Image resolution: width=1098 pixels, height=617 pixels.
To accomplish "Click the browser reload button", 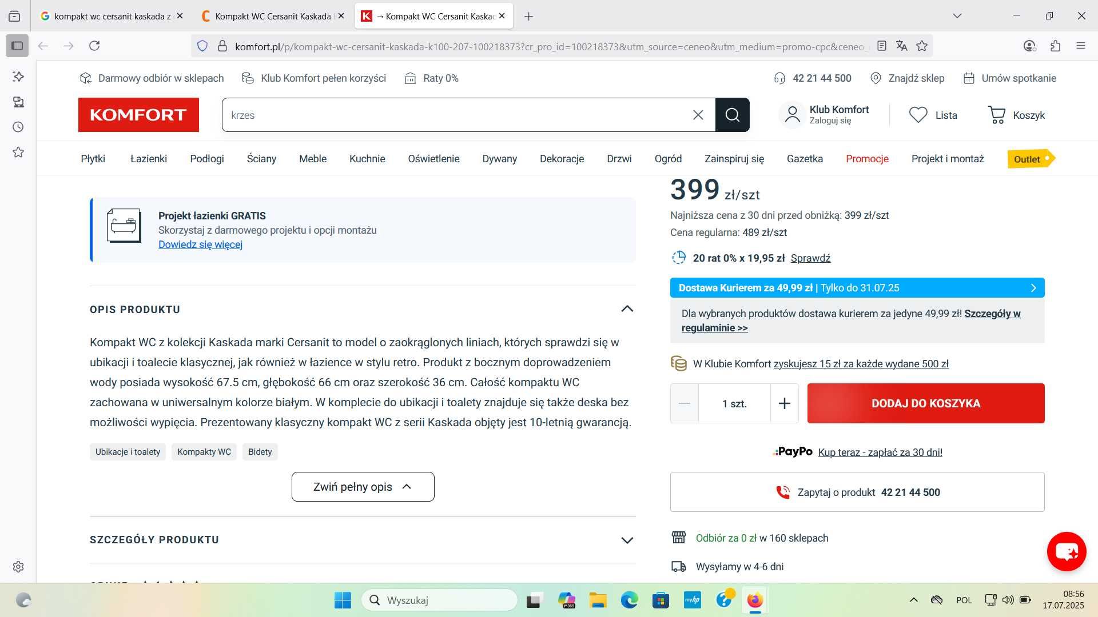I will [94, 46].
